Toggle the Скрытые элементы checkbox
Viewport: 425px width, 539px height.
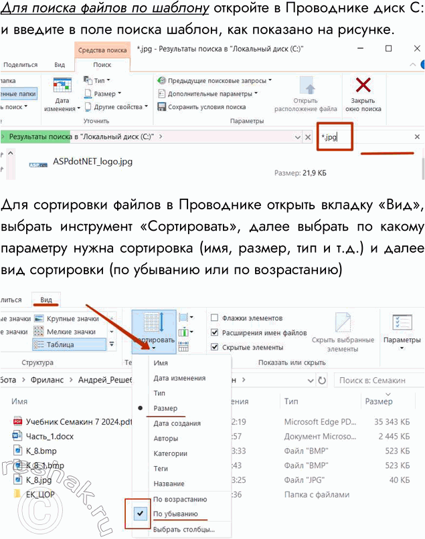coord(214,347)
